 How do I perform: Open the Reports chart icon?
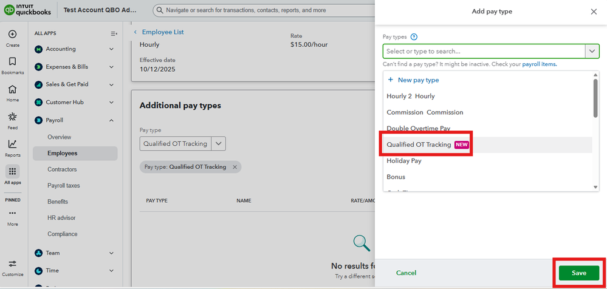click(x=12, y=144)
